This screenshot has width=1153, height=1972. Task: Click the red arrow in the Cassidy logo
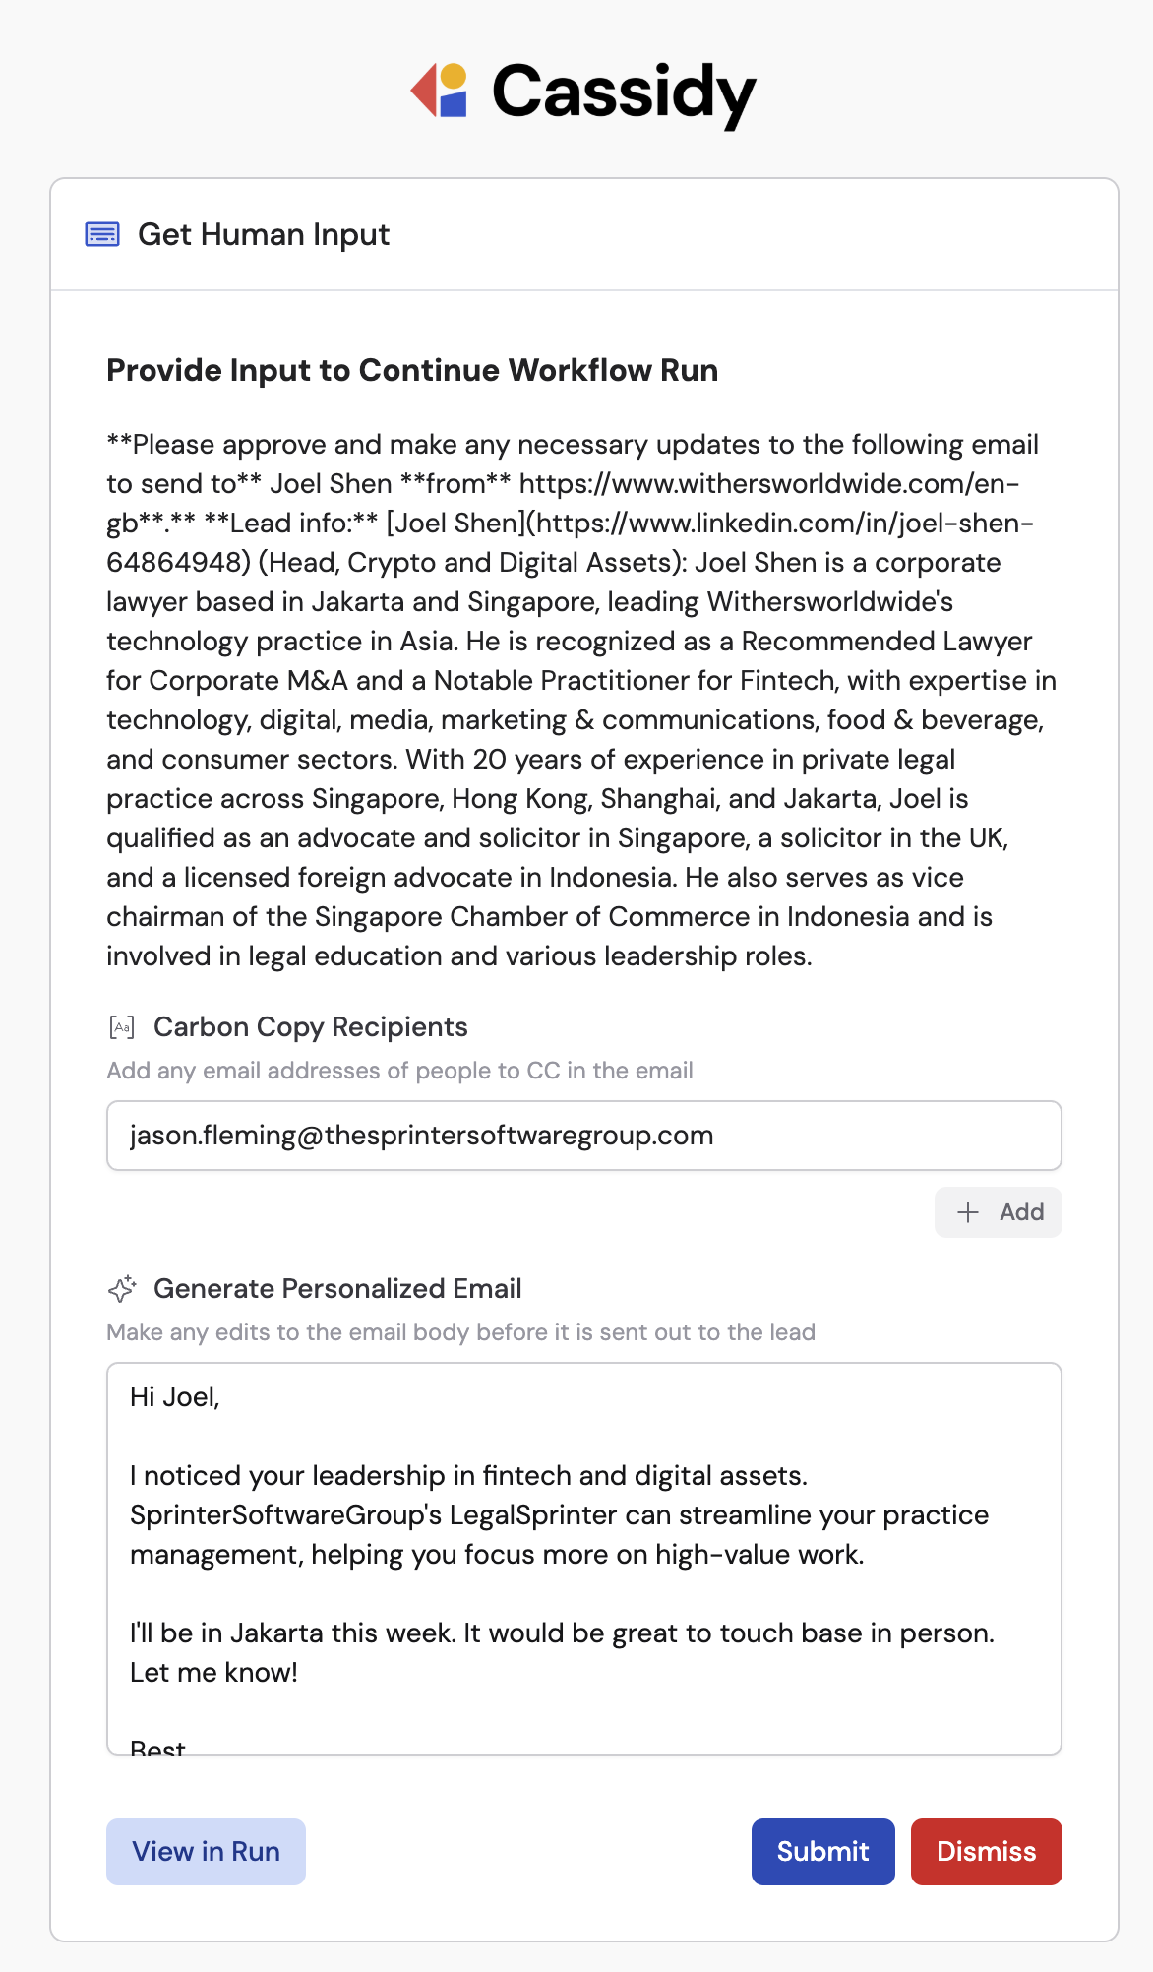pyautogui.click(x=425, y=92)
